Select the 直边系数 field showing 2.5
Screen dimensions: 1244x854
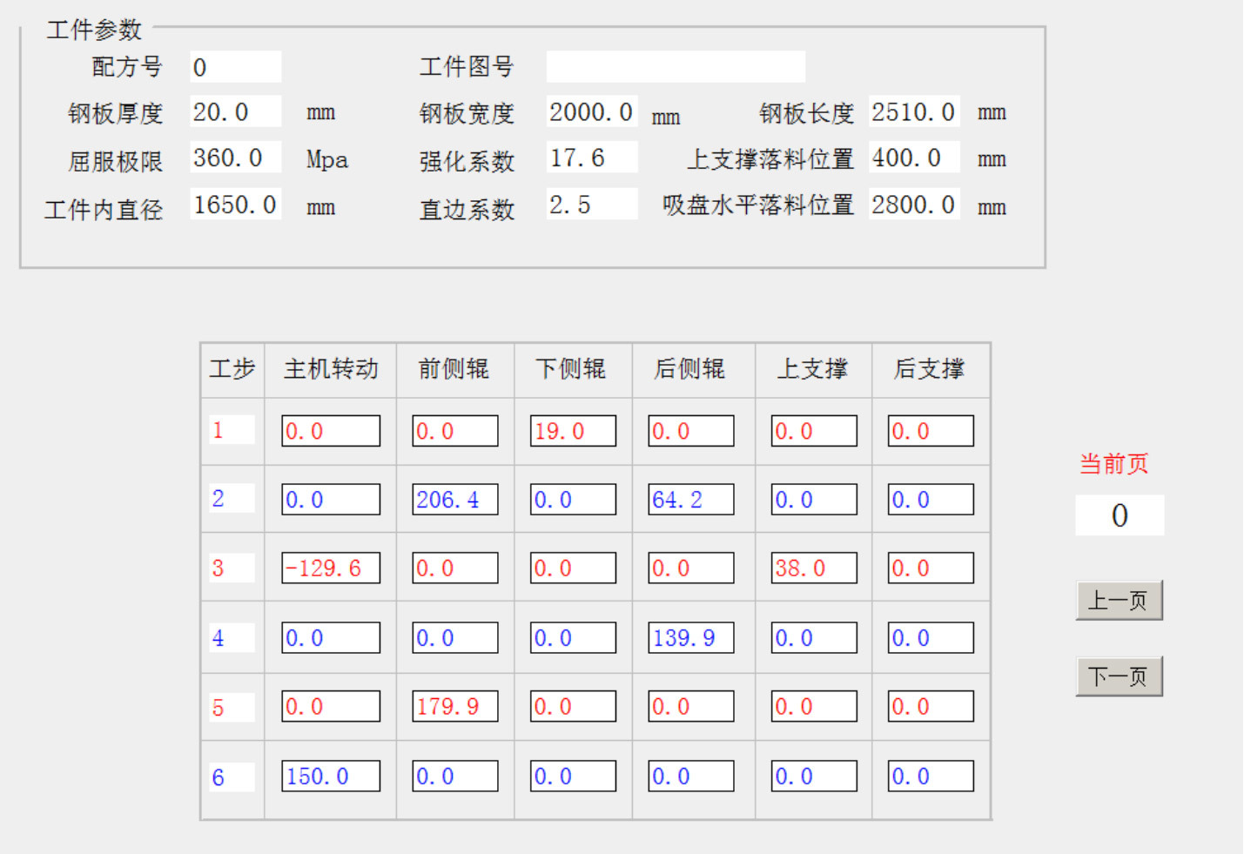[x=591, y=205]
